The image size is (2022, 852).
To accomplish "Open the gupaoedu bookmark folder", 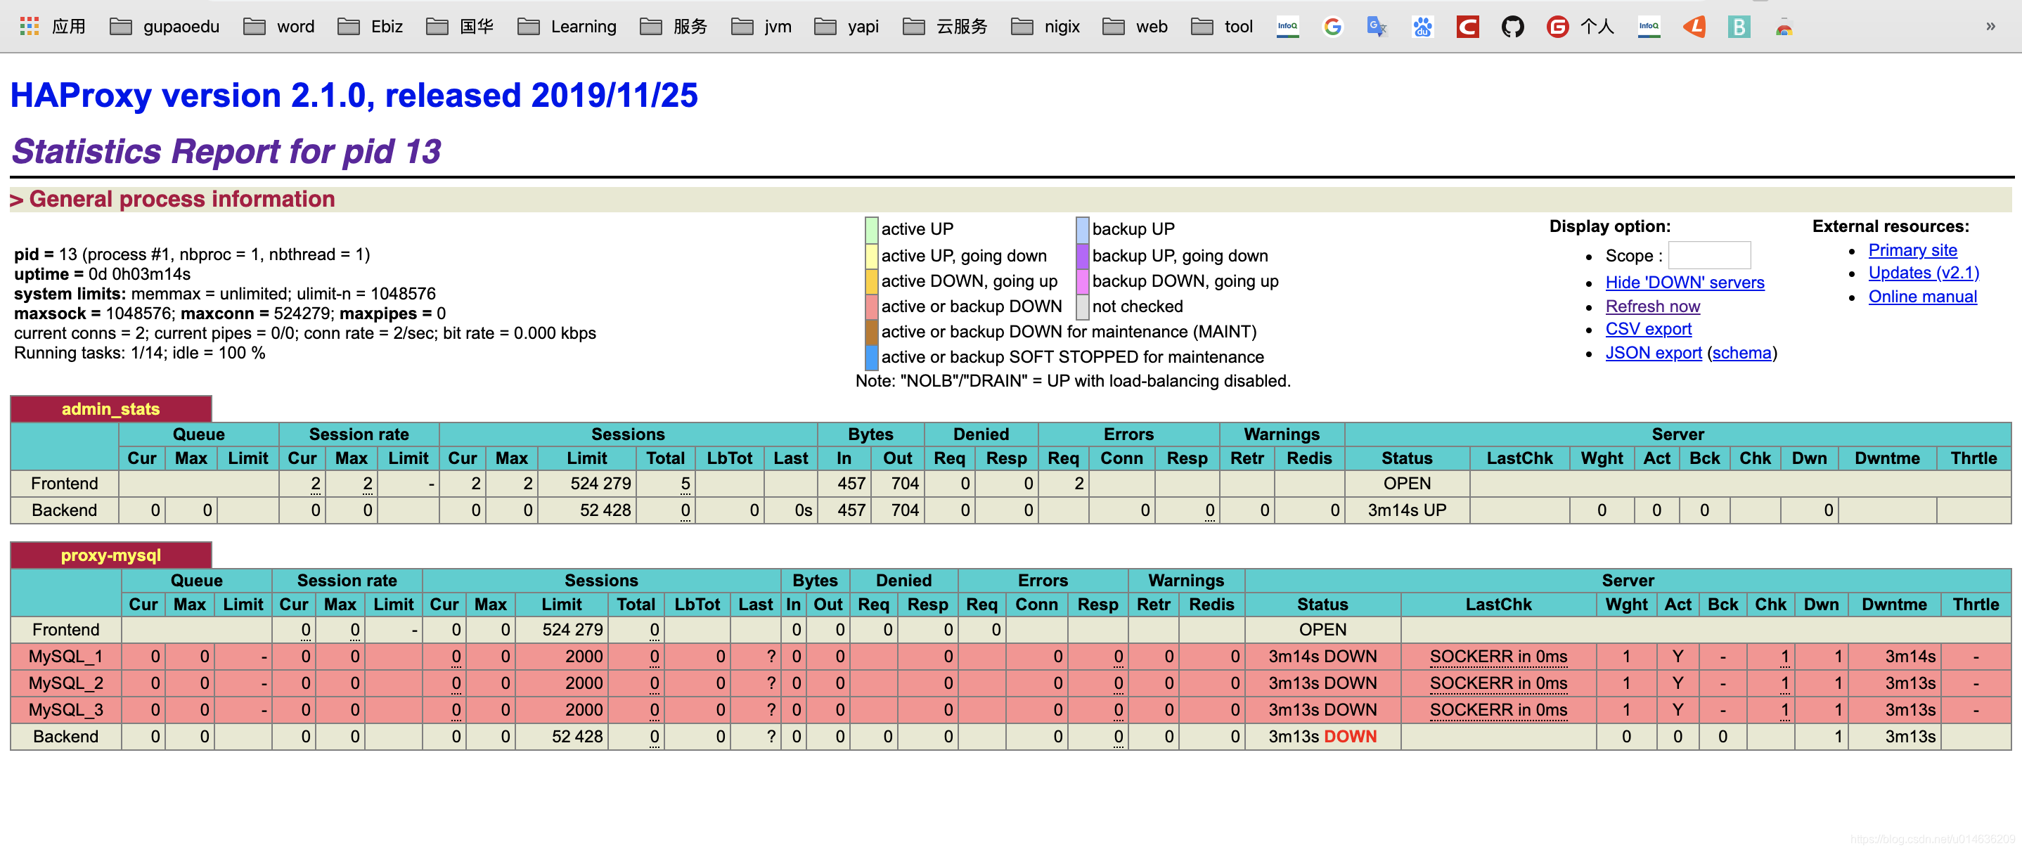I will point(164,27).
